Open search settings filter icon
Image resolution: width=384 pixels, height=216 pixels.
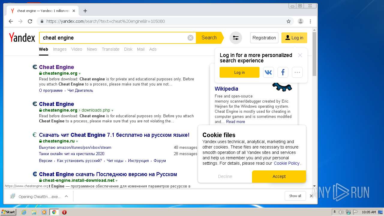tap(236, 38)
